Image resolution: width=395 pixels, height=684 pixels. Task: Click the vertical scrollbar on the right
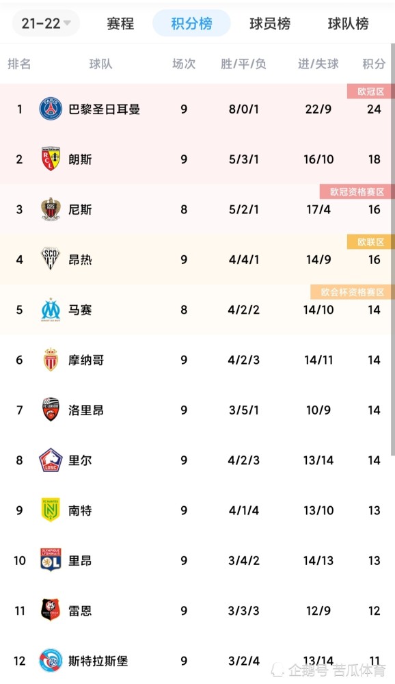(x=393, y=250)
